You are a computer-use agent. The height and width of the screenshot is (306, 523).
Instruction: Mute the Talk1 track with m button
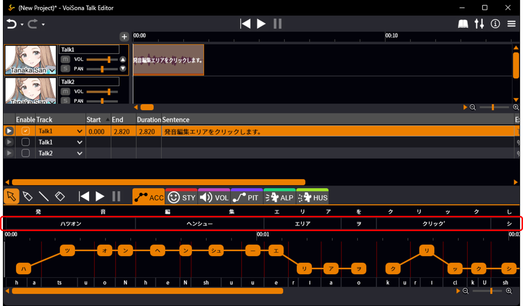(x=65, y=60)
